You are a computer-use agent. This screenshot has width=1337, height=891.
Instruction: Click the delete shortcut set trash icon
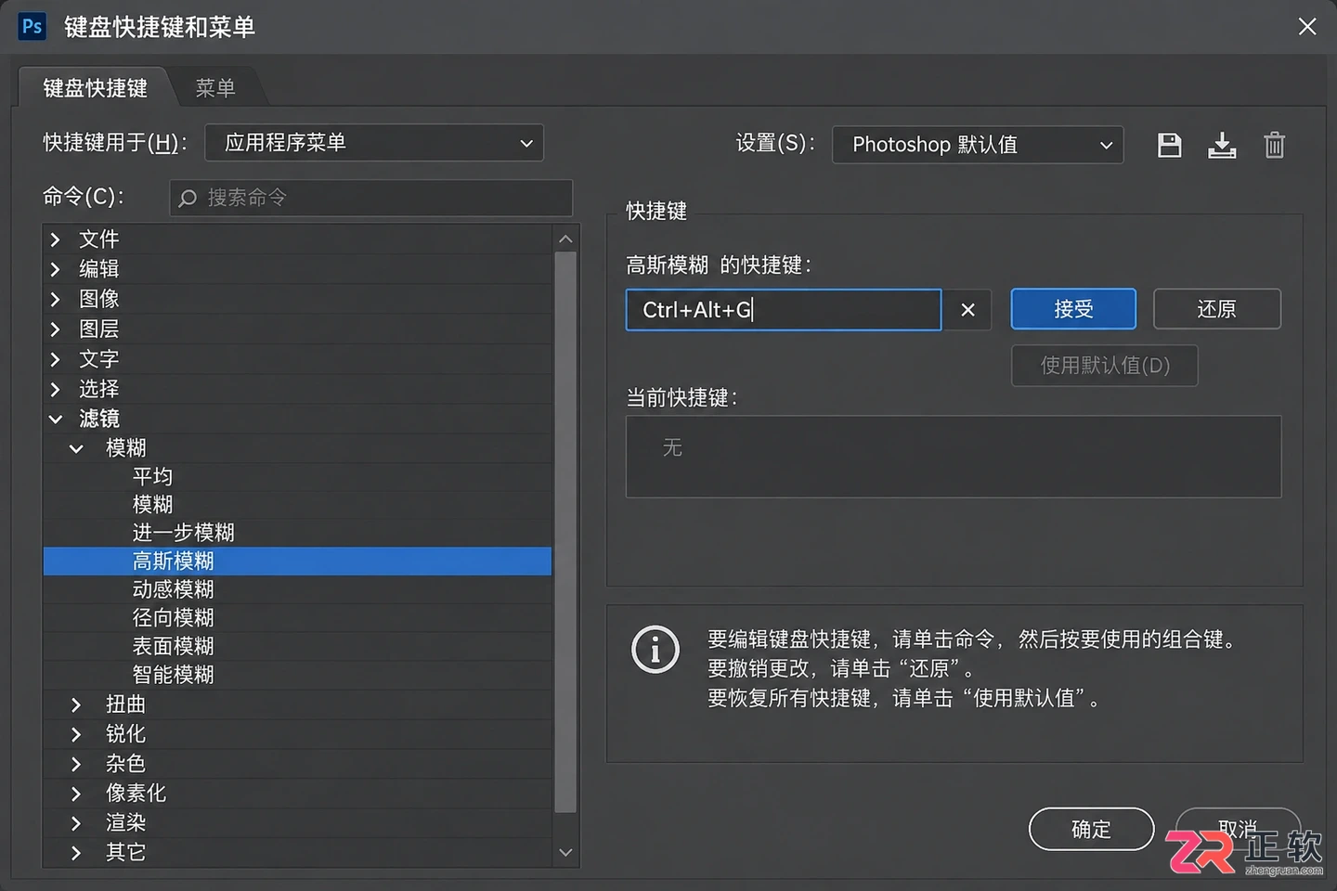click(x=1275, y=145)
